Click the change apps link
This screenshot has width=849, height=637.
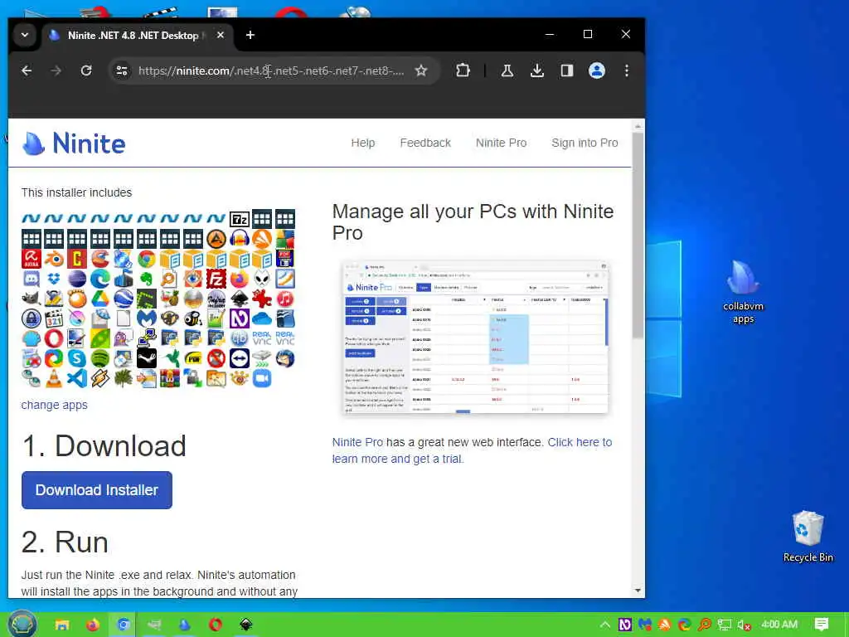pyautogui.click(x=54, y=405)
